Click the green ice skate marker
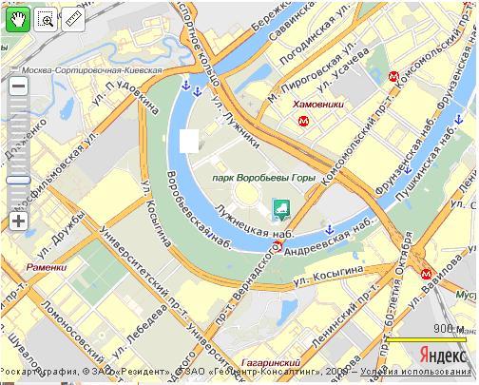This screenshot has height=385, width=479. 280,209
